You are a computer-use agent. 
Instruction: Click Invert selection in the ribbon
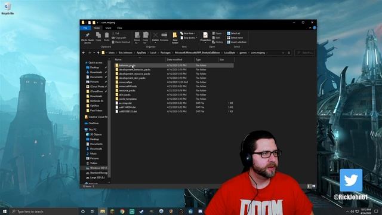[x=236, y=42]
